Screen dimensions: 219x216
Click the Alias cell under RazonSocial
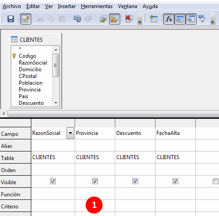tap(53, 145)
